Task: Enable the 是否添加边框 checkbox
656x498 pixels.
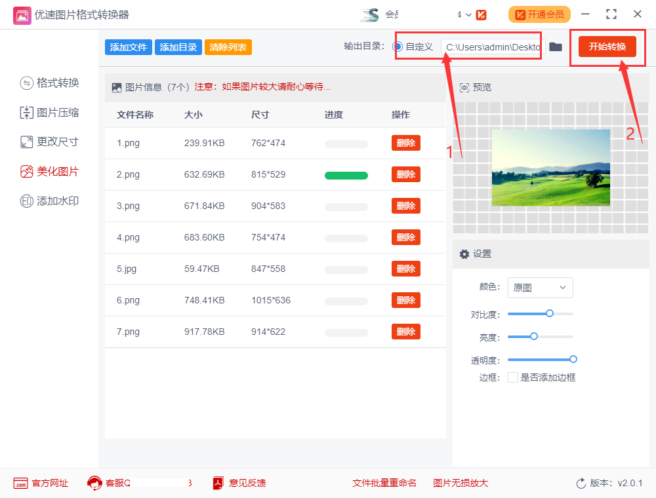Action: pyautogui.click(x=513, y=377)
